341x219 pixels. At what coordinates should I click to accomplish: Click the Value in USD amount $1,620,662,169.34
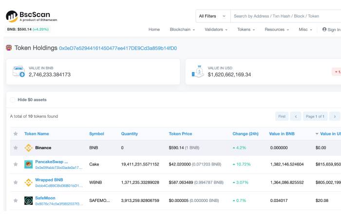coord(229,74)
